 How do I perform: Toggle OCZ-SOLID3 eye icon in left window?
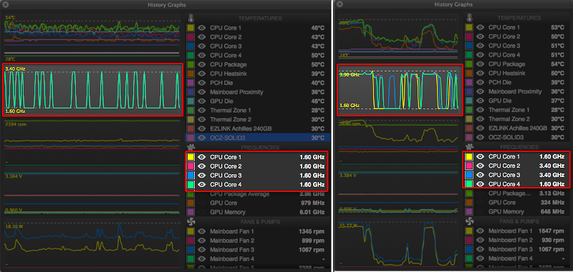pyautogui.click(x=201, y=138)
